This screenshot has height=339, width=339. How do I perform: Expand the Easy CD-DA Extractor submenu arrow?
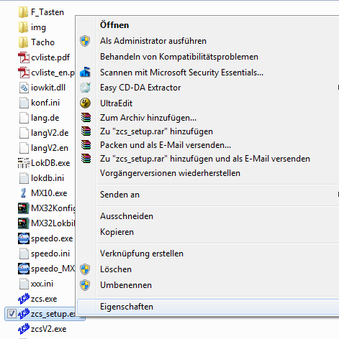(338, 88)
